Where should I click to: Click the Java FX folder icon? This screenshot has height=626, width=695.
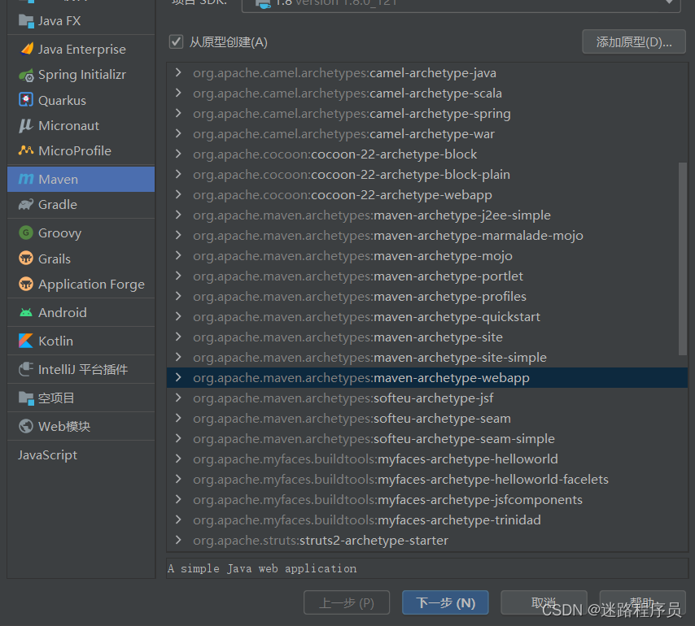pos(26,21)
